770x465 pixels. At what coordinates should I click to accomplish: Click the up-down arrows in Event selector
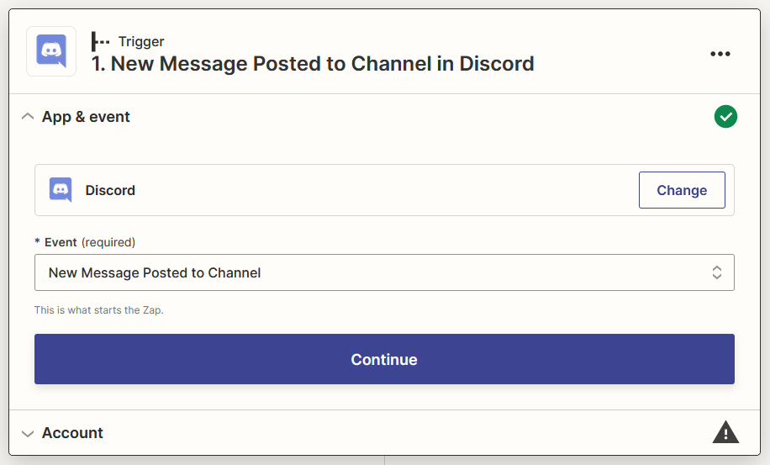(x=717, y=272)
